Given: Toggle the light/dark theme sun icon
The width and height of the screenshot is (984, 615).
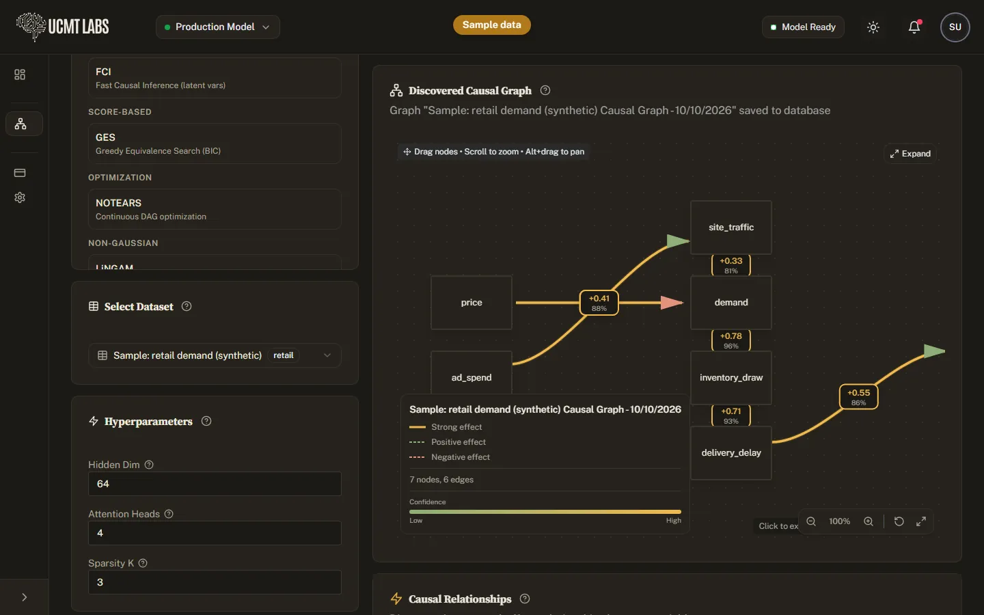Looking at the screenshot, I should point(873,27).
